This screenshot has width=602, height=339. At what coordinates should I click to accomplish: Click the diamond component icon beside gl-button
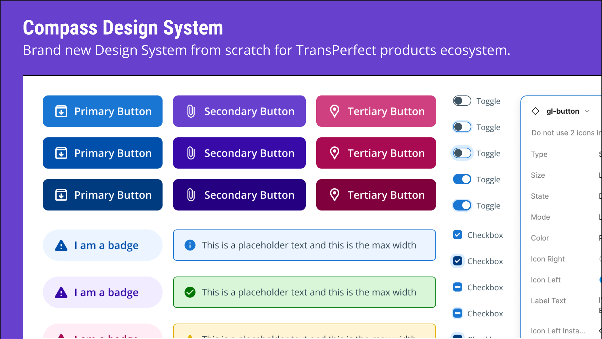point(535,111)
